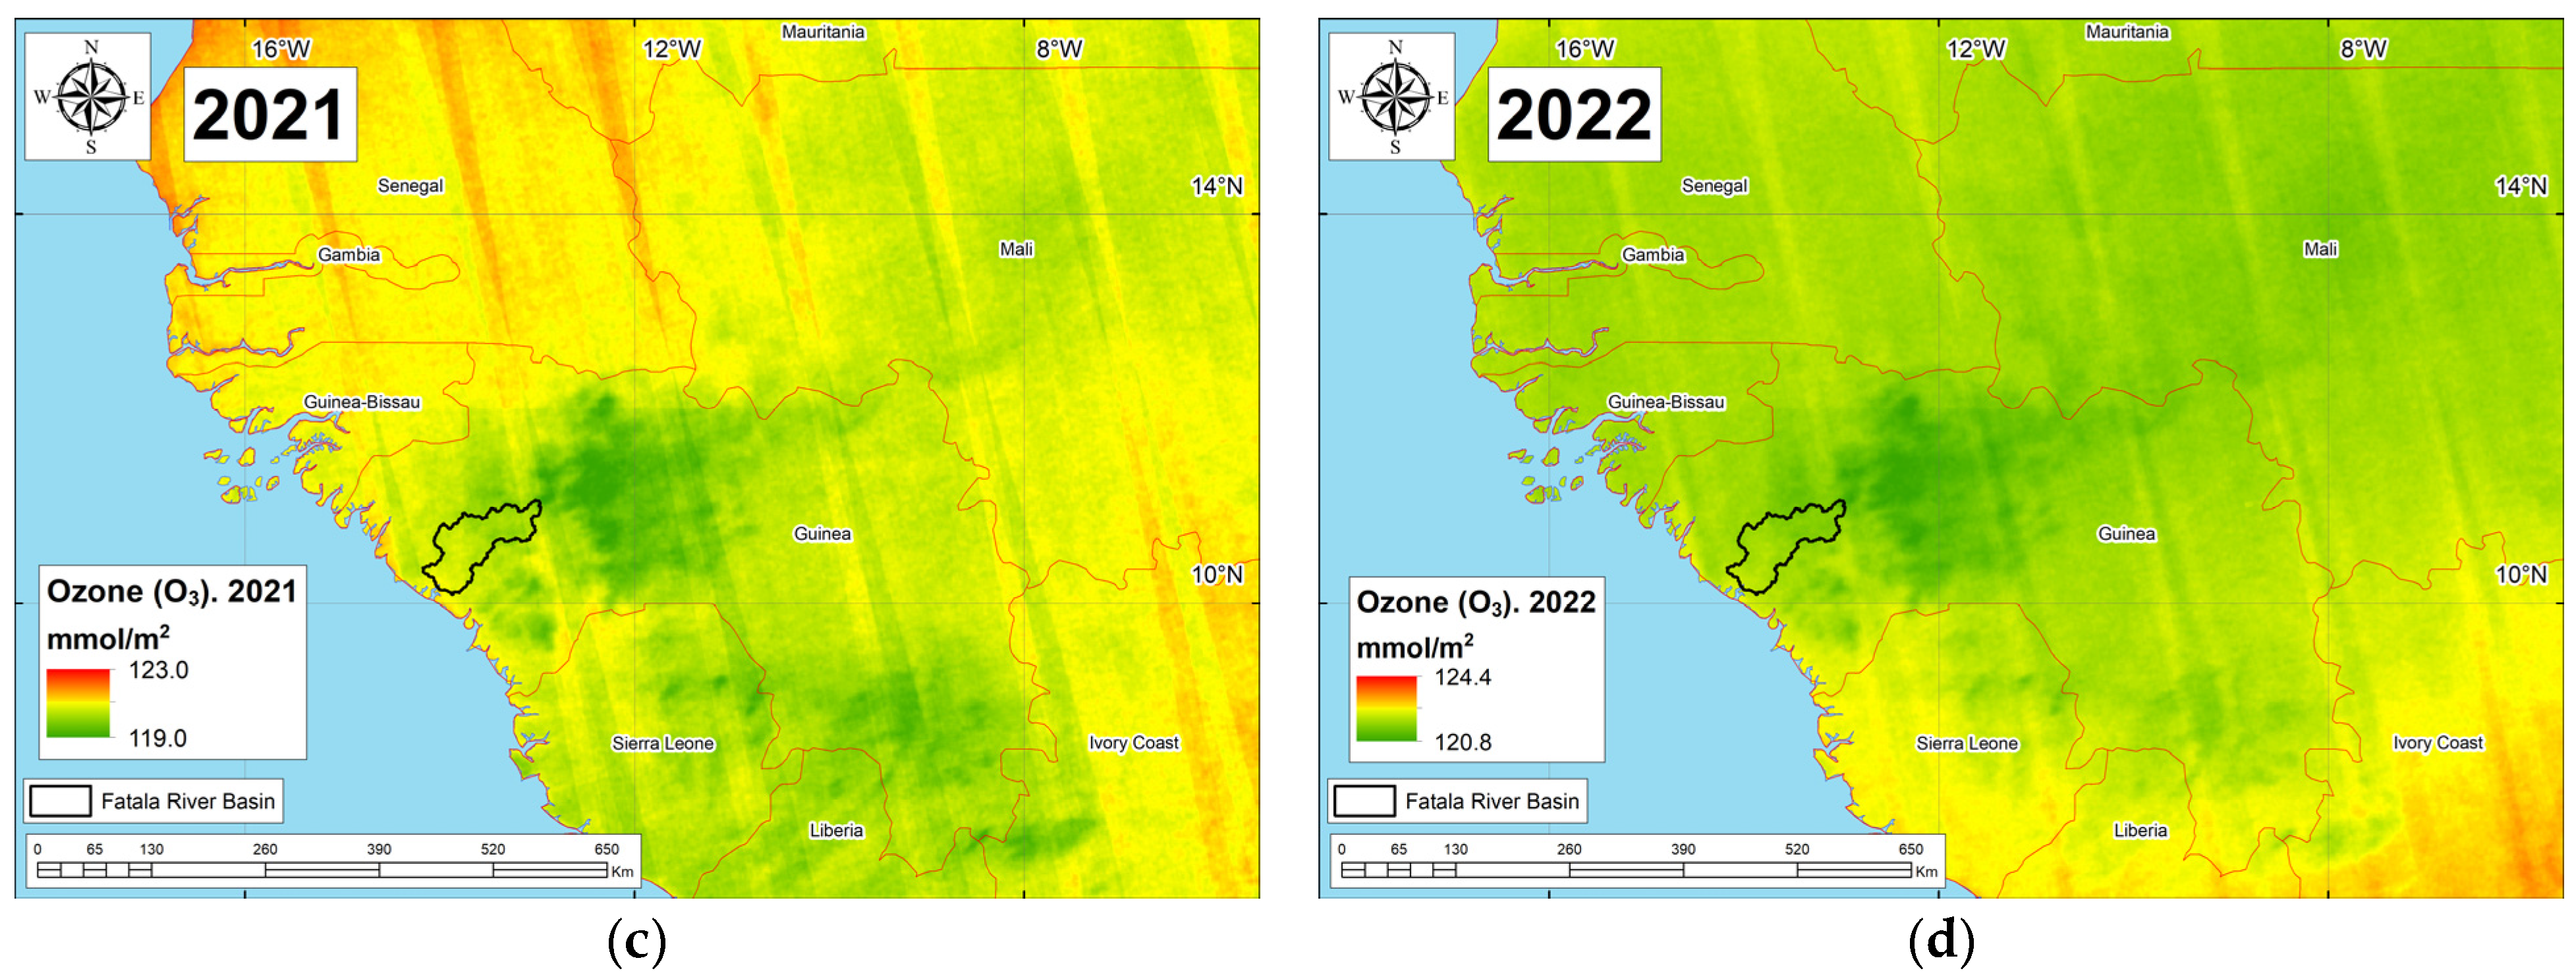
Task: Click the Guinea-Bissau label on the 2021 map
Action: point(362,402)
